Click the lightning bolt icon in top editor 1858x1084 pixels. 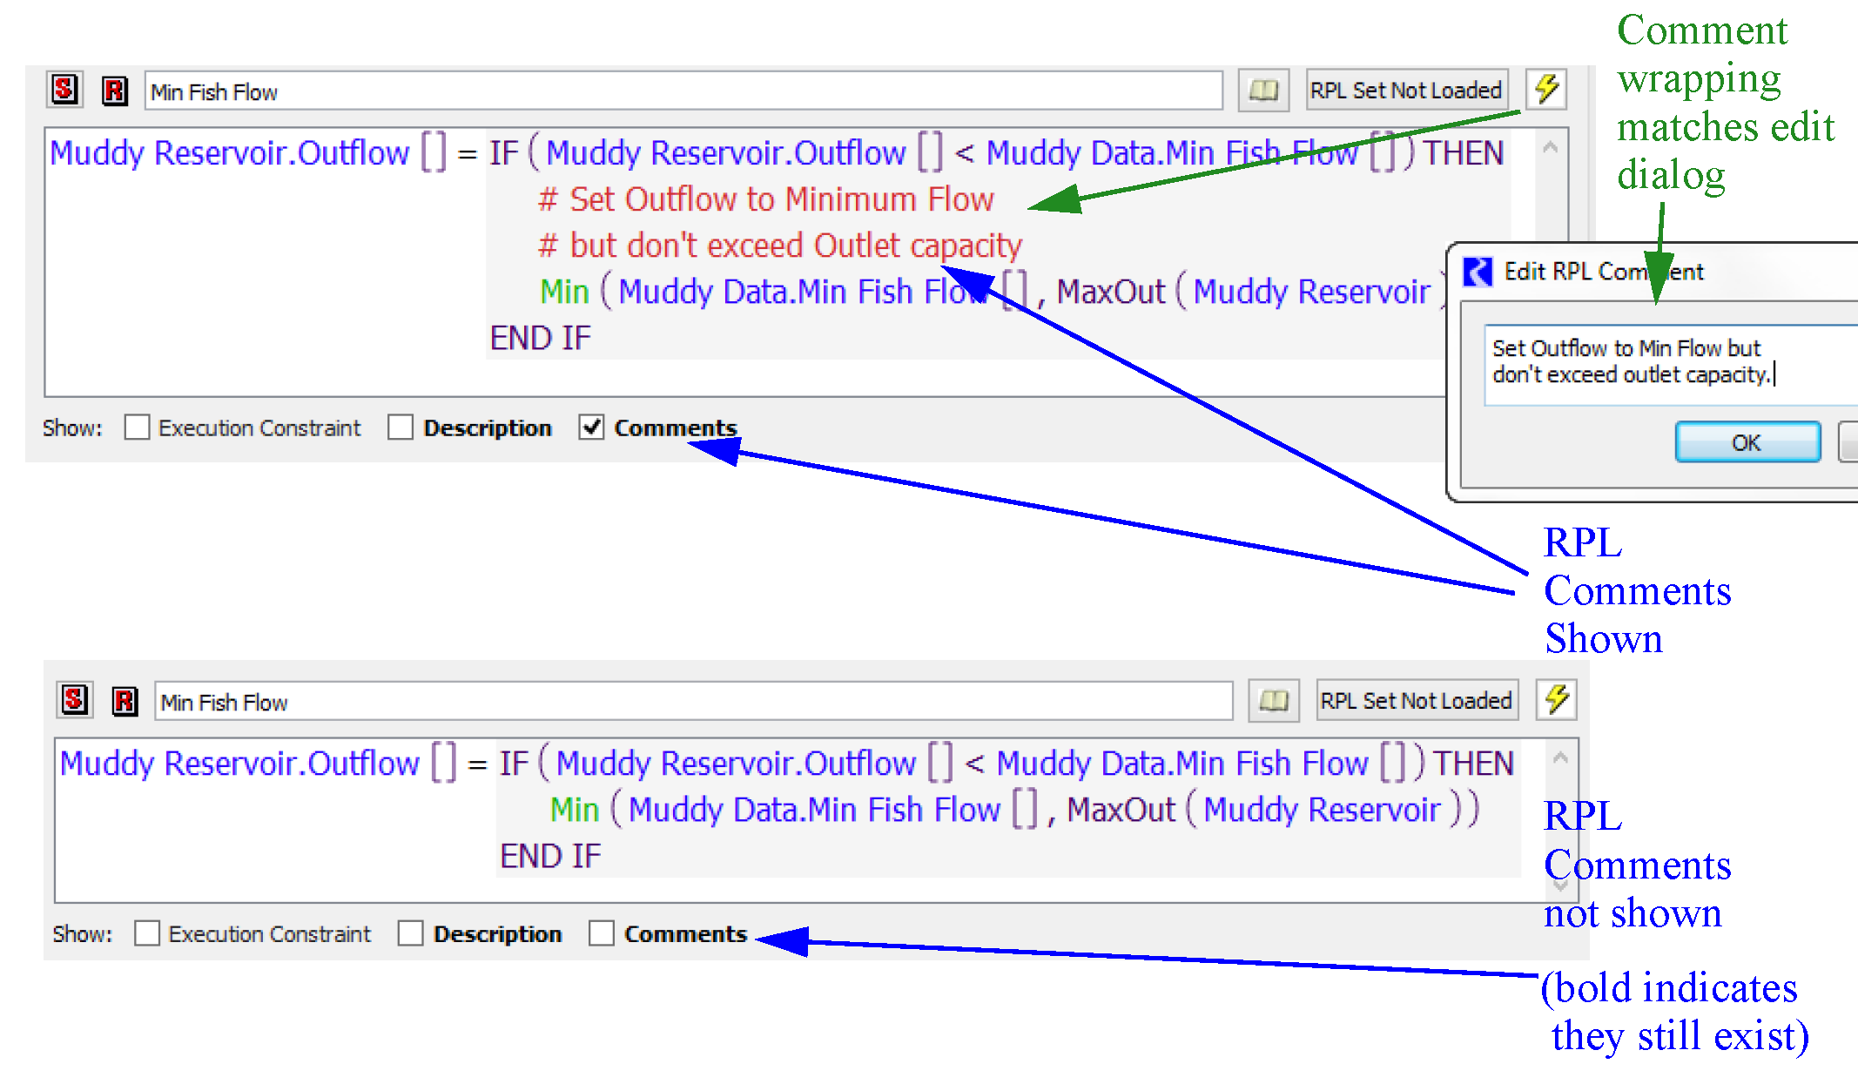[x=1547, y=90]
